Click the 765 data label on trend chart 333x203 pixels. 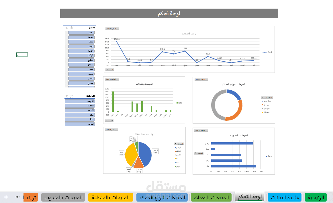point(185,48)
